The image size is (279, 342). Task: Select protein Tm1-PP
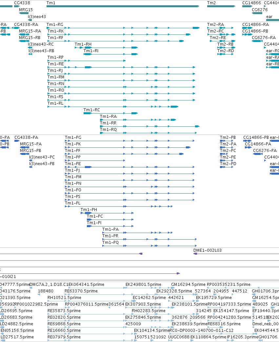pos(95,160)
